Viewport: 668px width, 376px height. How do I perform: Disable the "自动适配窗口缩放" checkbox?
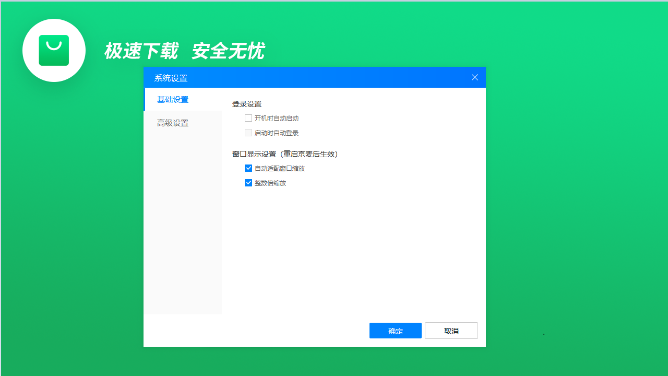248,168
